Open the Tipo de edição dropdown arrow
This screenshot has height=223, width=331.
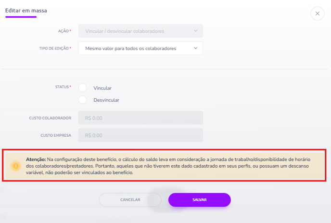click(x=196, y=48)
